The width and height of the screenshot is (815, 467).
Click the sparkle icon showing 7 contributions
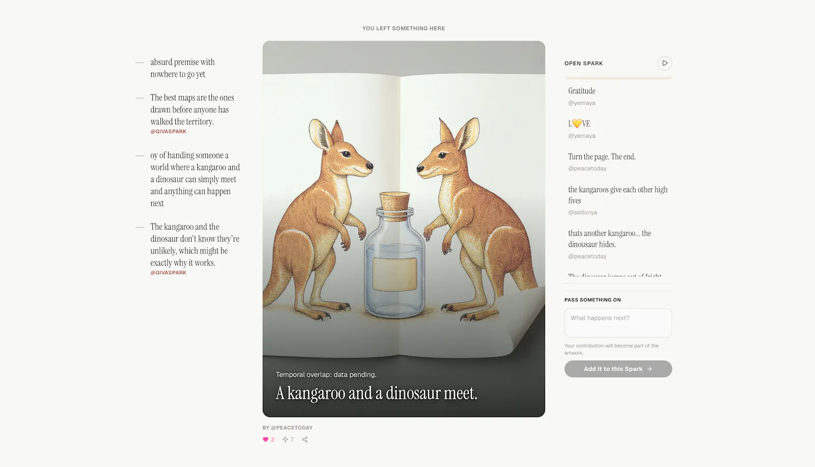(285, 440)
